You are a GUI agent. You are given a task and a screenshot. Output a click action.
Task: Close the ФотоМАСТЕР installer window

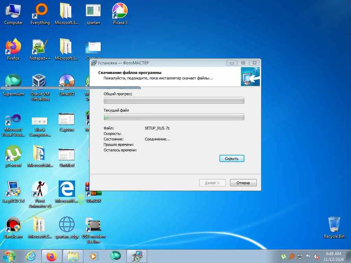pyautogui.click(x=255, y=63)
